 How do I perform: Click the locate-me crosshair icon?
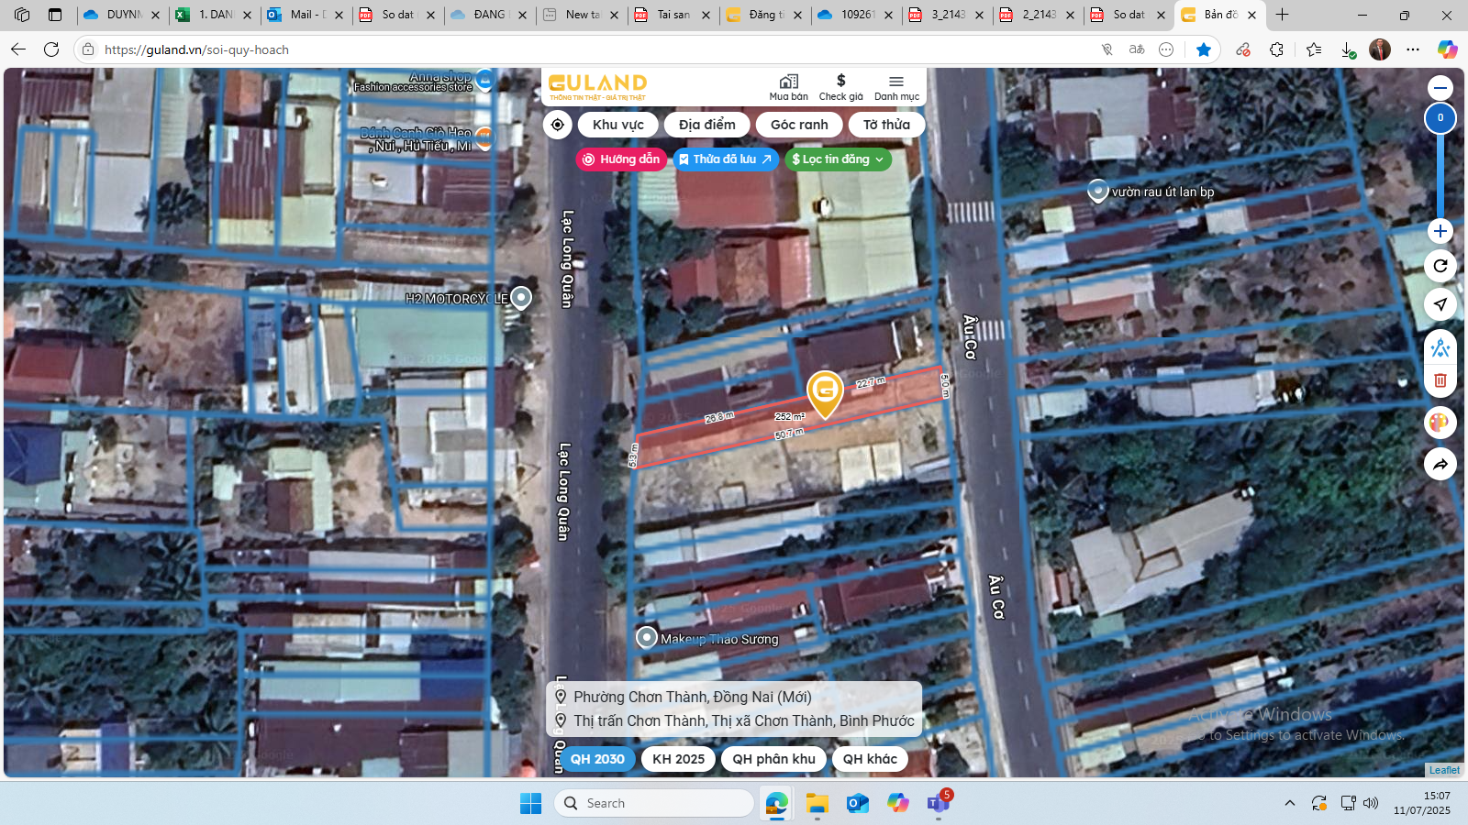click(558, 125)
